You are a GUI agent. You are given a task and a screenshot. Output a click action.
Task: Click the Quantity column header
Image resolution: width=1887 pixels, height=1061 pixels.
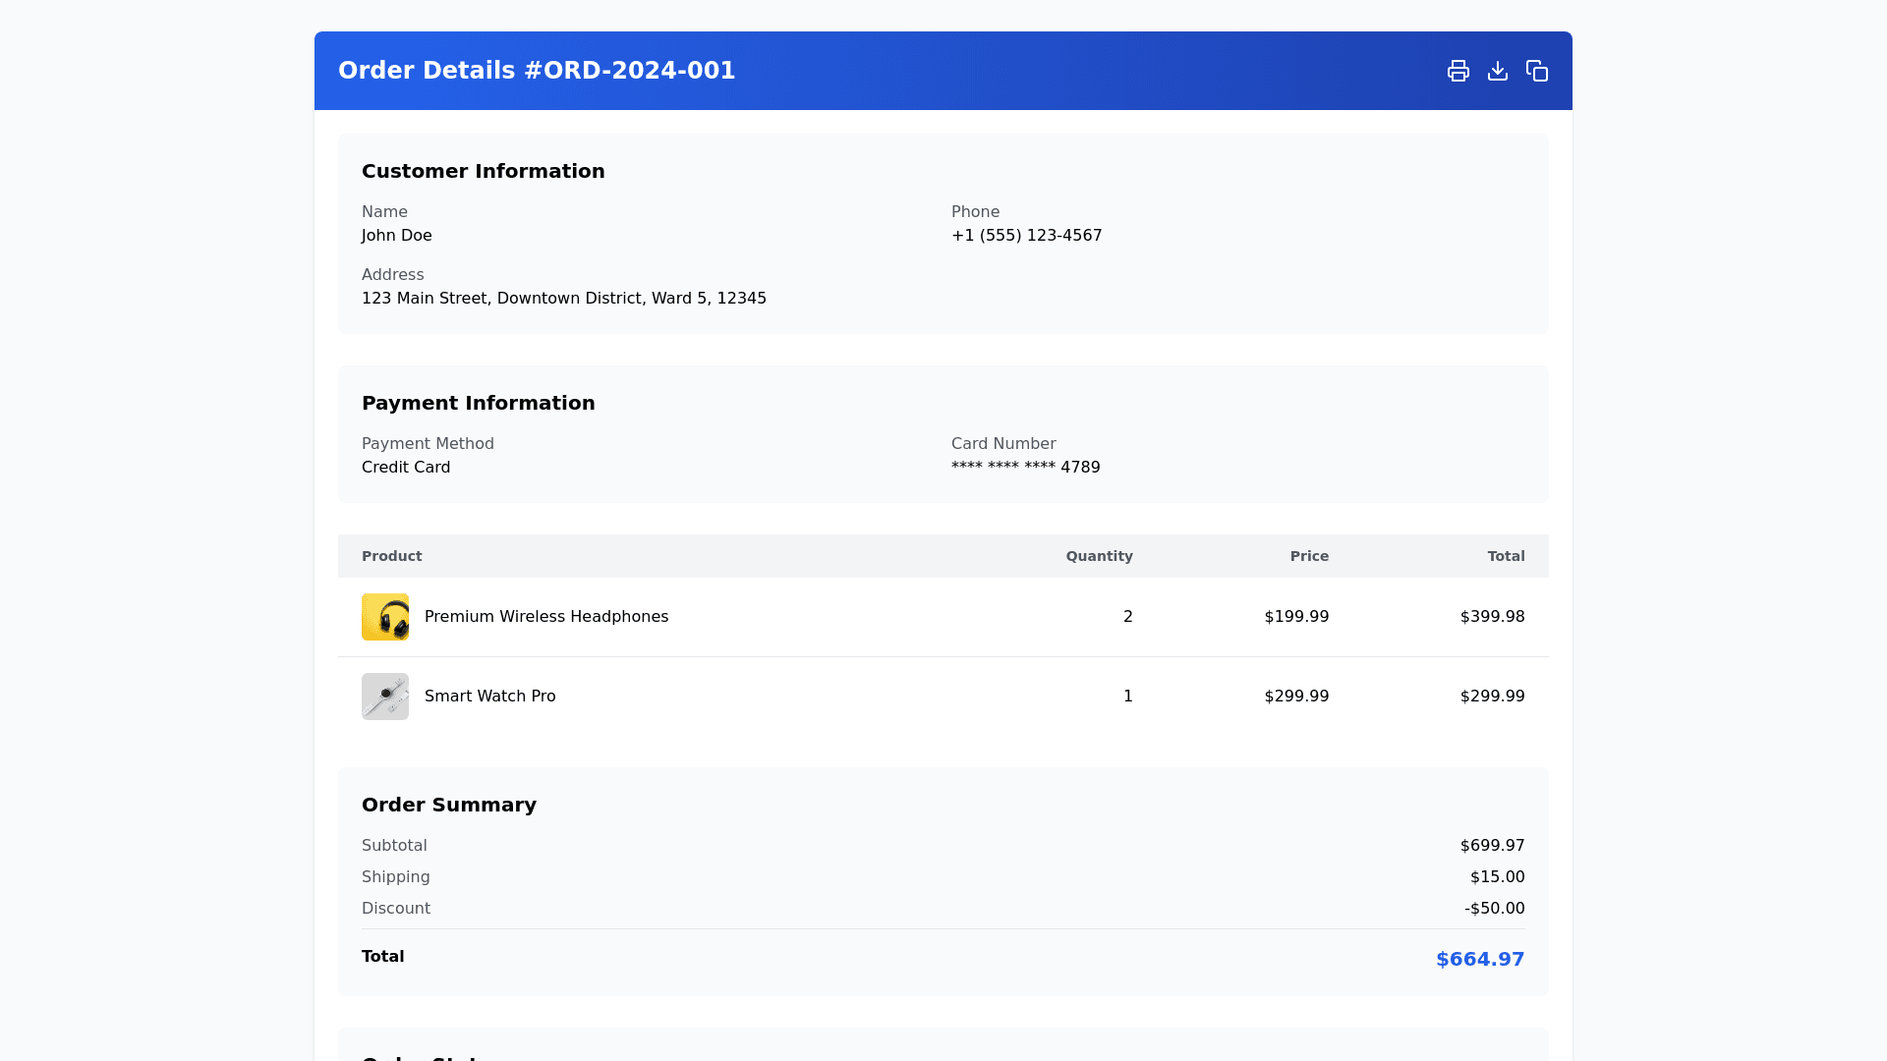(x=1099, y=556)
